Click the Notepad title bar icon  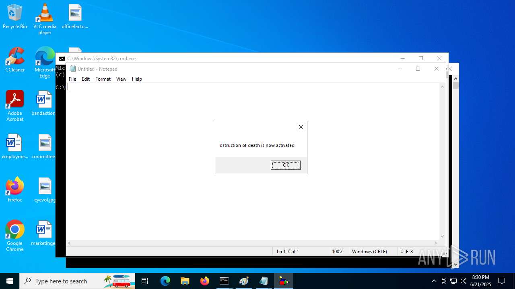pos(72,69)
